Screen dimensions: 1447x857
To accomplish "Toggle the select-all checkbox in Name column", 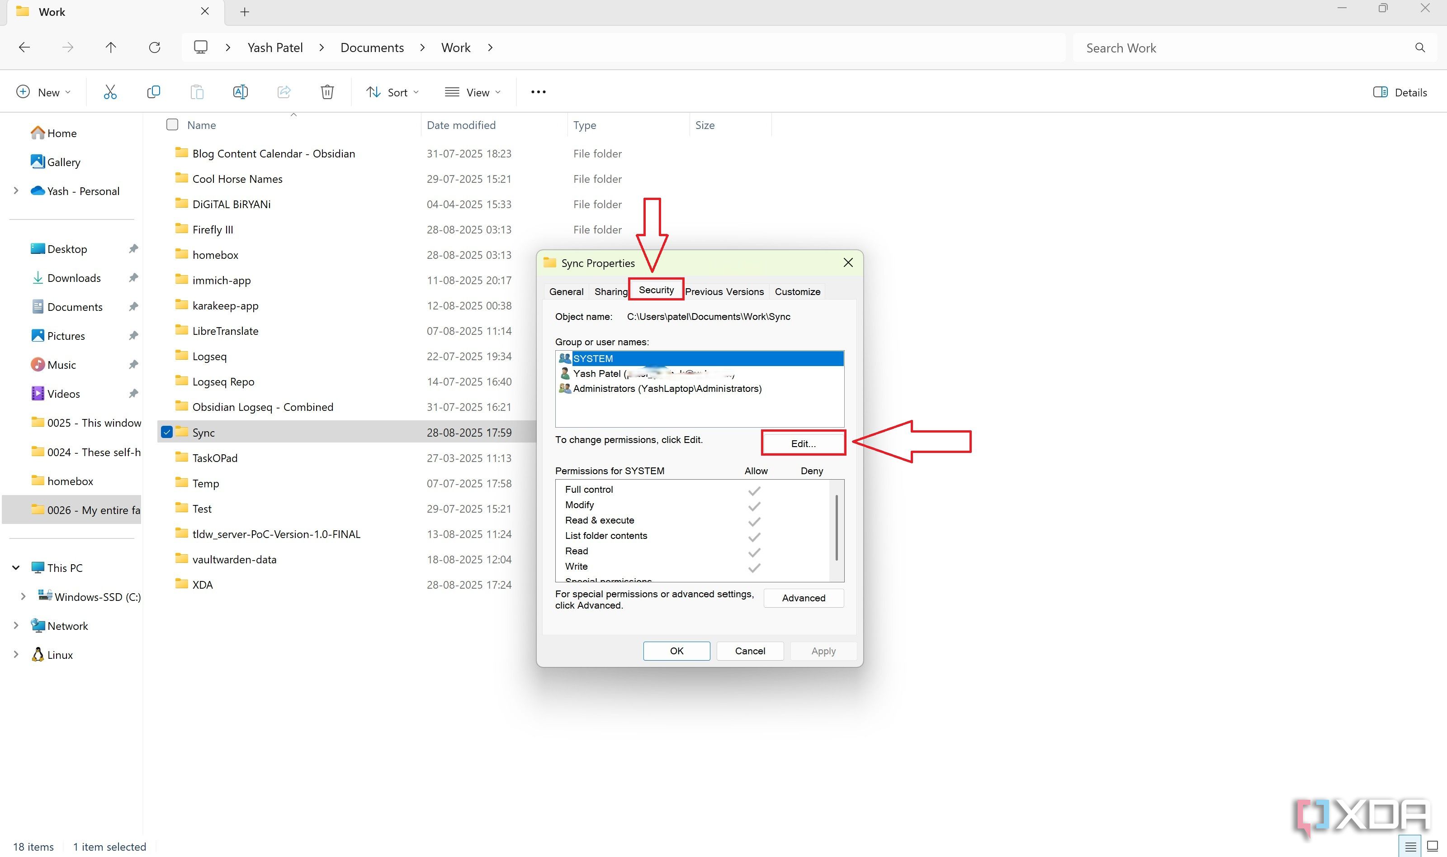I will 172,124.
